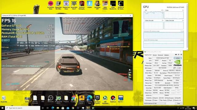
Task: Launch Bandicam desktop shortcut
Action: pos(113,99)
